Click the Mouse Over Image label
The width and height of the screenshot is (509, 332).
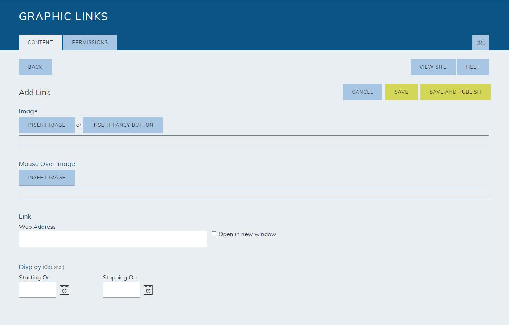coord(47,164)
